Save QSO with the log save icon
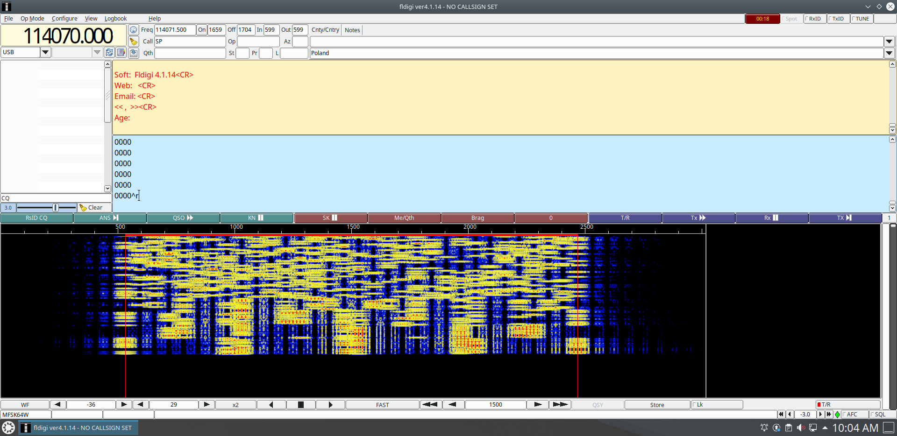This screenshot has height=436, width=897. (134, 53)
